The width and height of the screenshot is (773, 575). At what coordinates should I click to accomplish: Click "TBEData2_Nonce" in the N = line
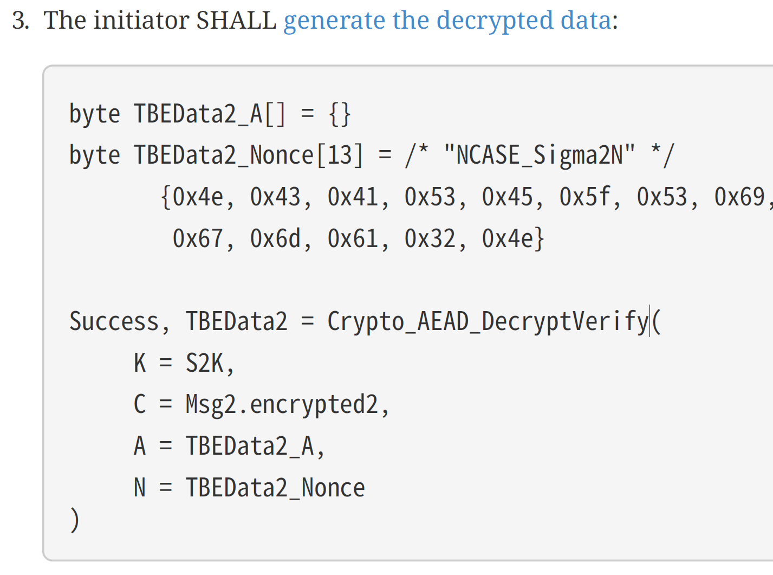coord(275,488)
